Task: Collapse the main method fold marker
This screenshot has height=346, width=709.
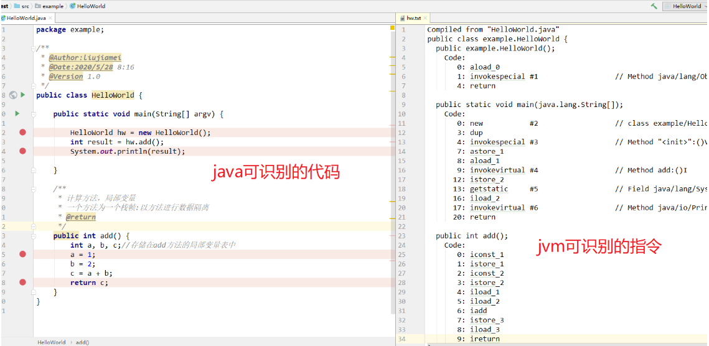Action: [34, 114]
